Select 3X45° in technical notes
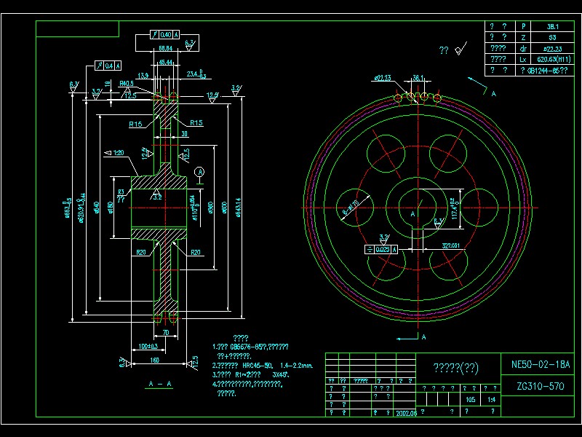 click(x=281, y=374)
